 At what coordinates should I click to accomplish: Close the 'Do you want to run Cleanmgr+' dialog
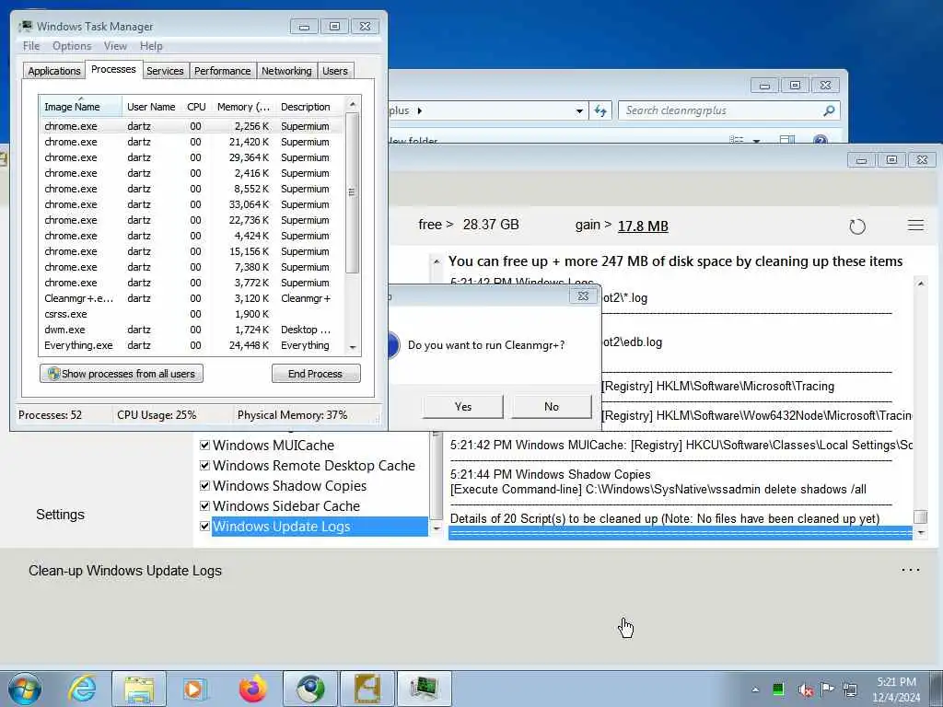[x=583, y=296]
